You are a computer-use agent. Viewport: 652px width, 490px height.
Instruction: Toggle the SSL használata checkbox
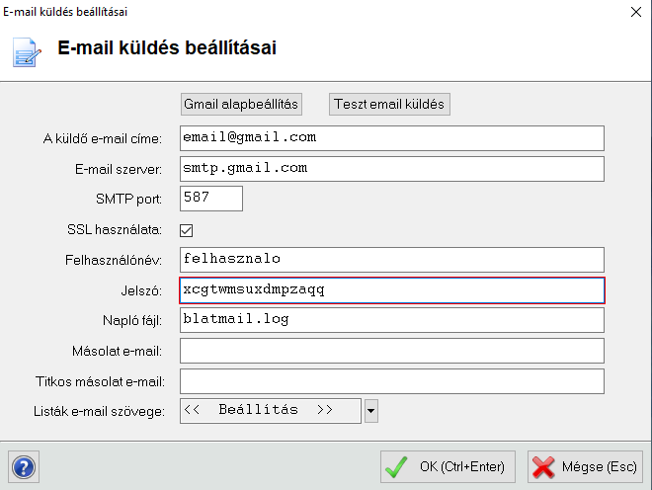click(x=186, y=230)
